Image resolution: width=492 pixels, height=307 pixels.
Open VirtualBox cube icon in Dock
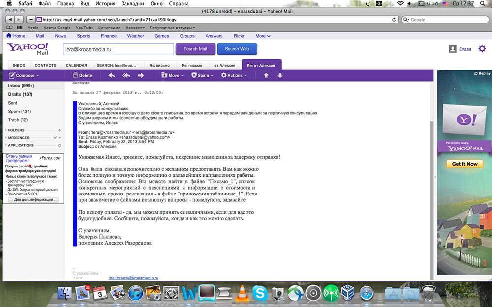pyautogui.click(x=348, y=293)
